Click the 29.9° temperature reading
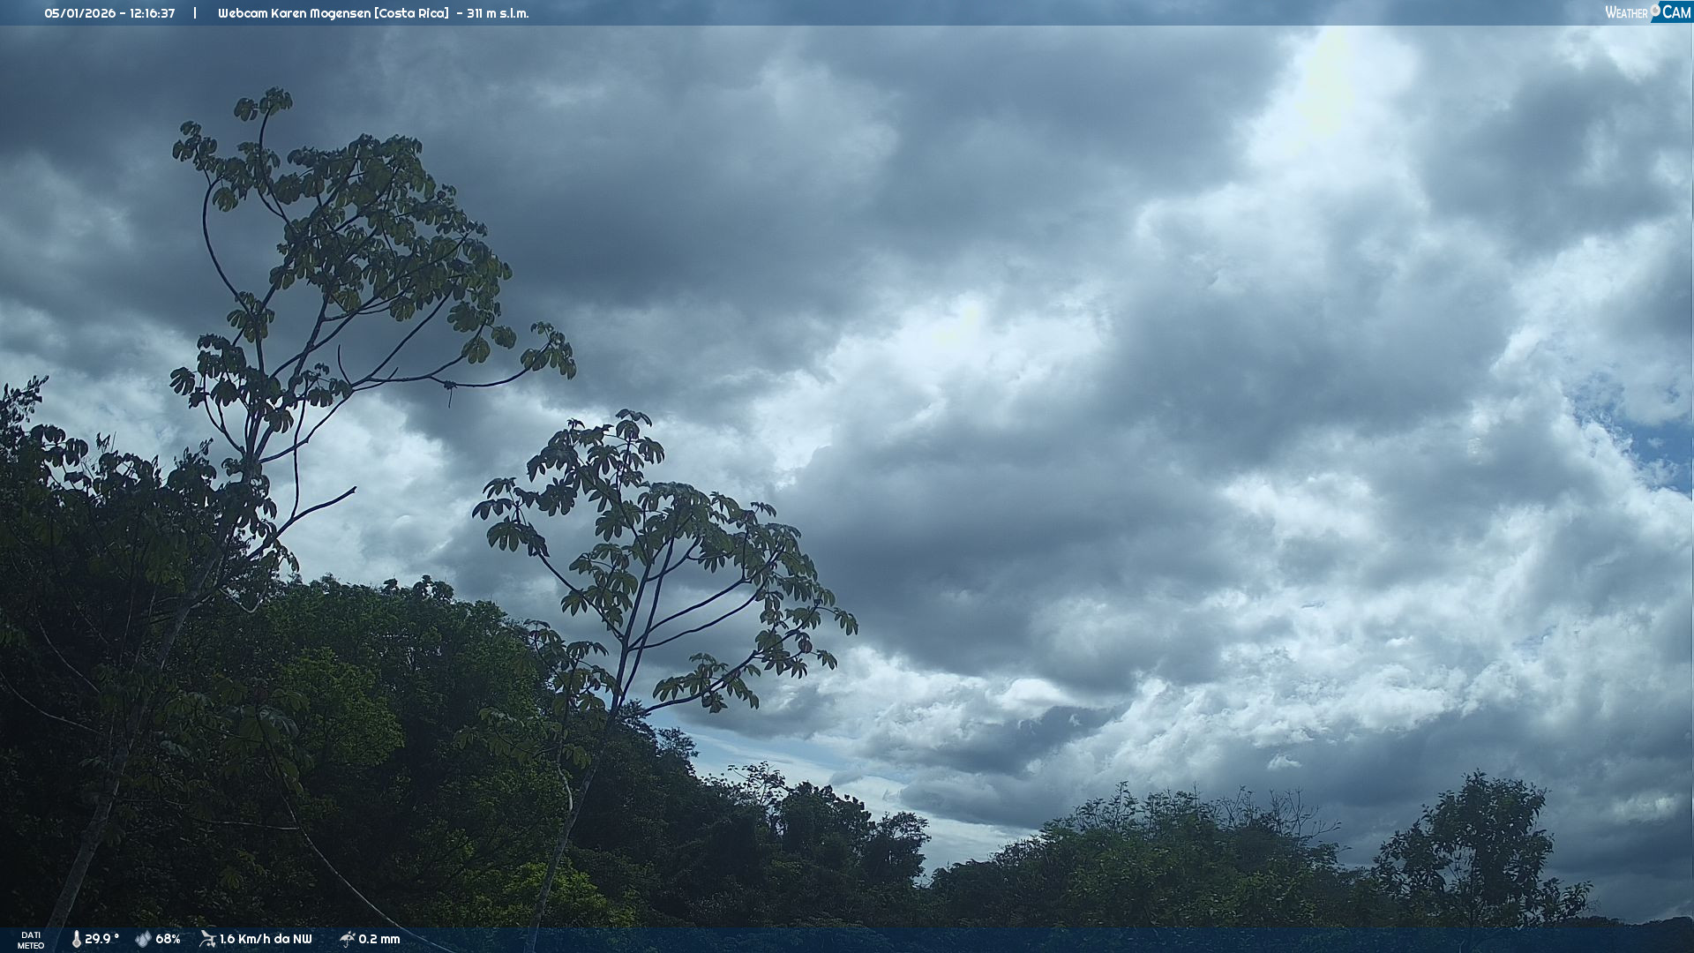Viewport: 1694px width, 953px height. (x=101, y=940)
